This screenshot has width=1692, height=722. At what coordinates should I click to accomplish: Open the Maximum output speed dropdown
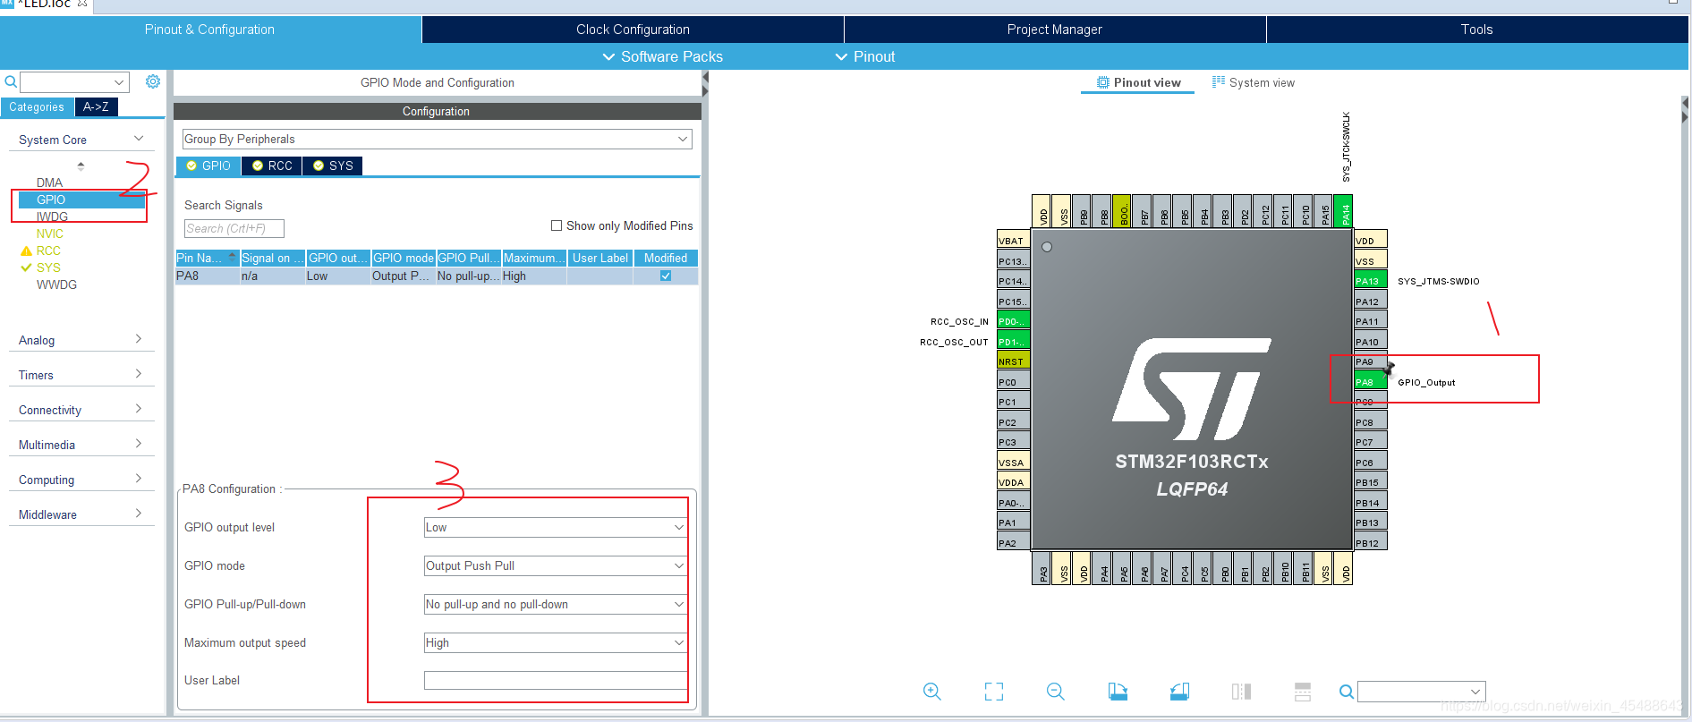point(555,642)
